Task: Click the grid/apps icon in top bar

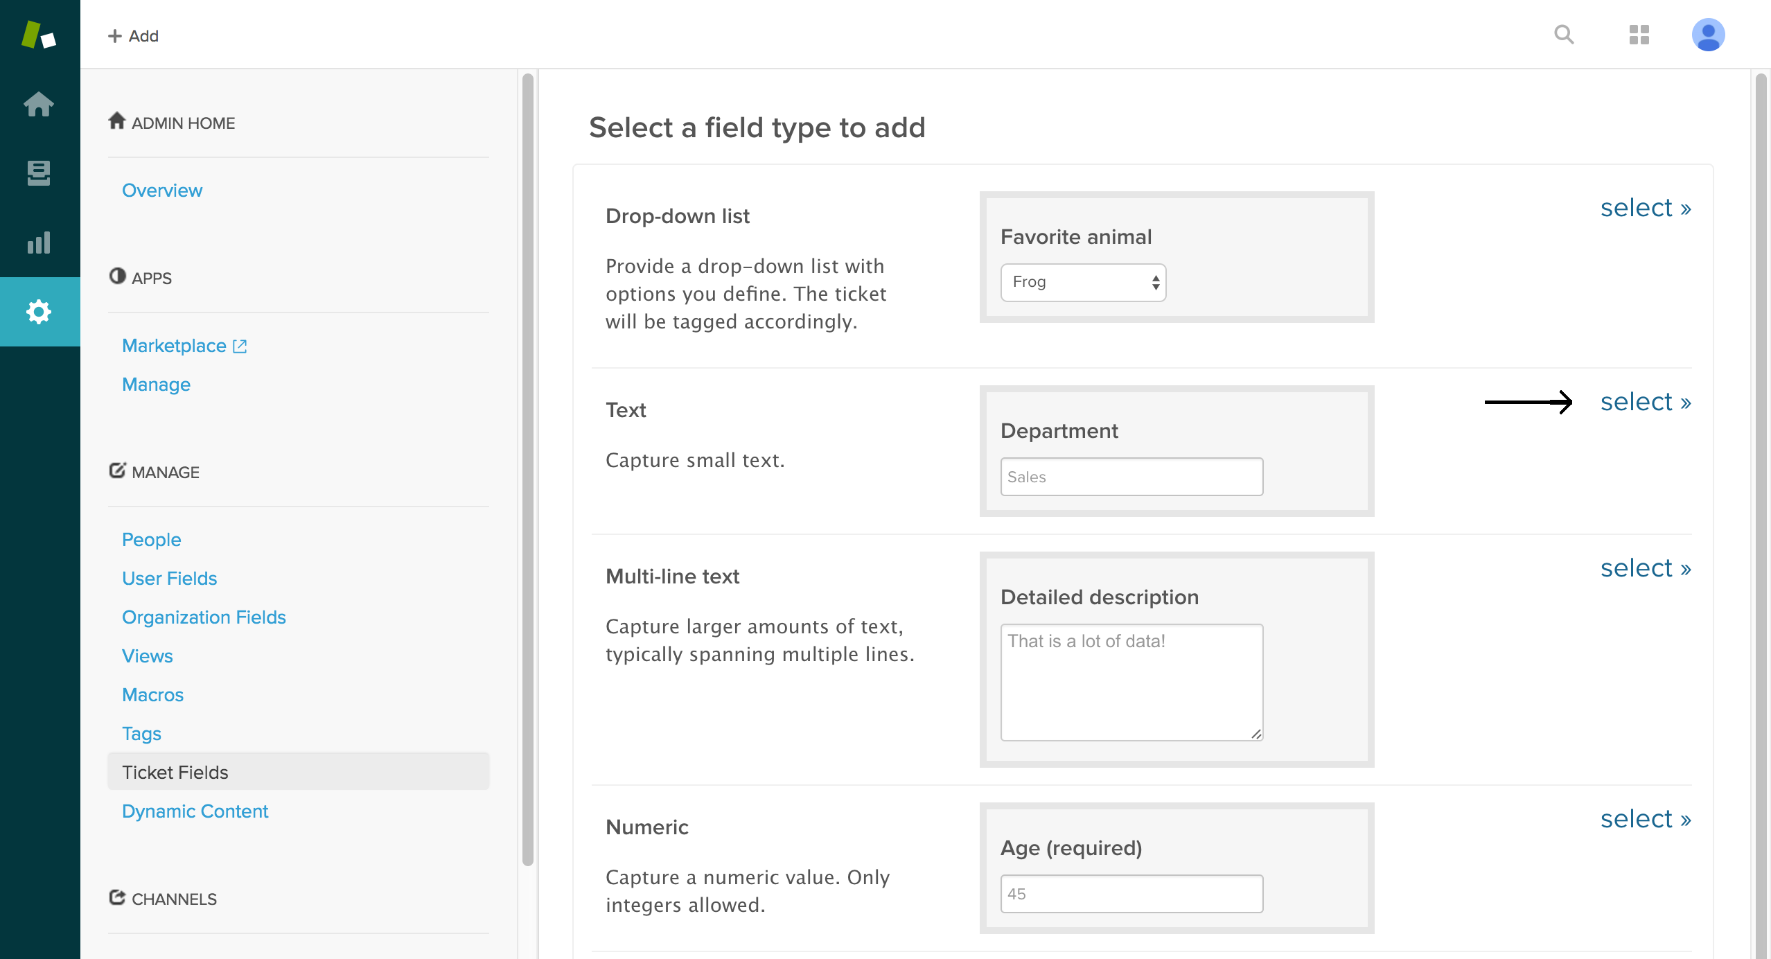Action: tap(1639, 34)
